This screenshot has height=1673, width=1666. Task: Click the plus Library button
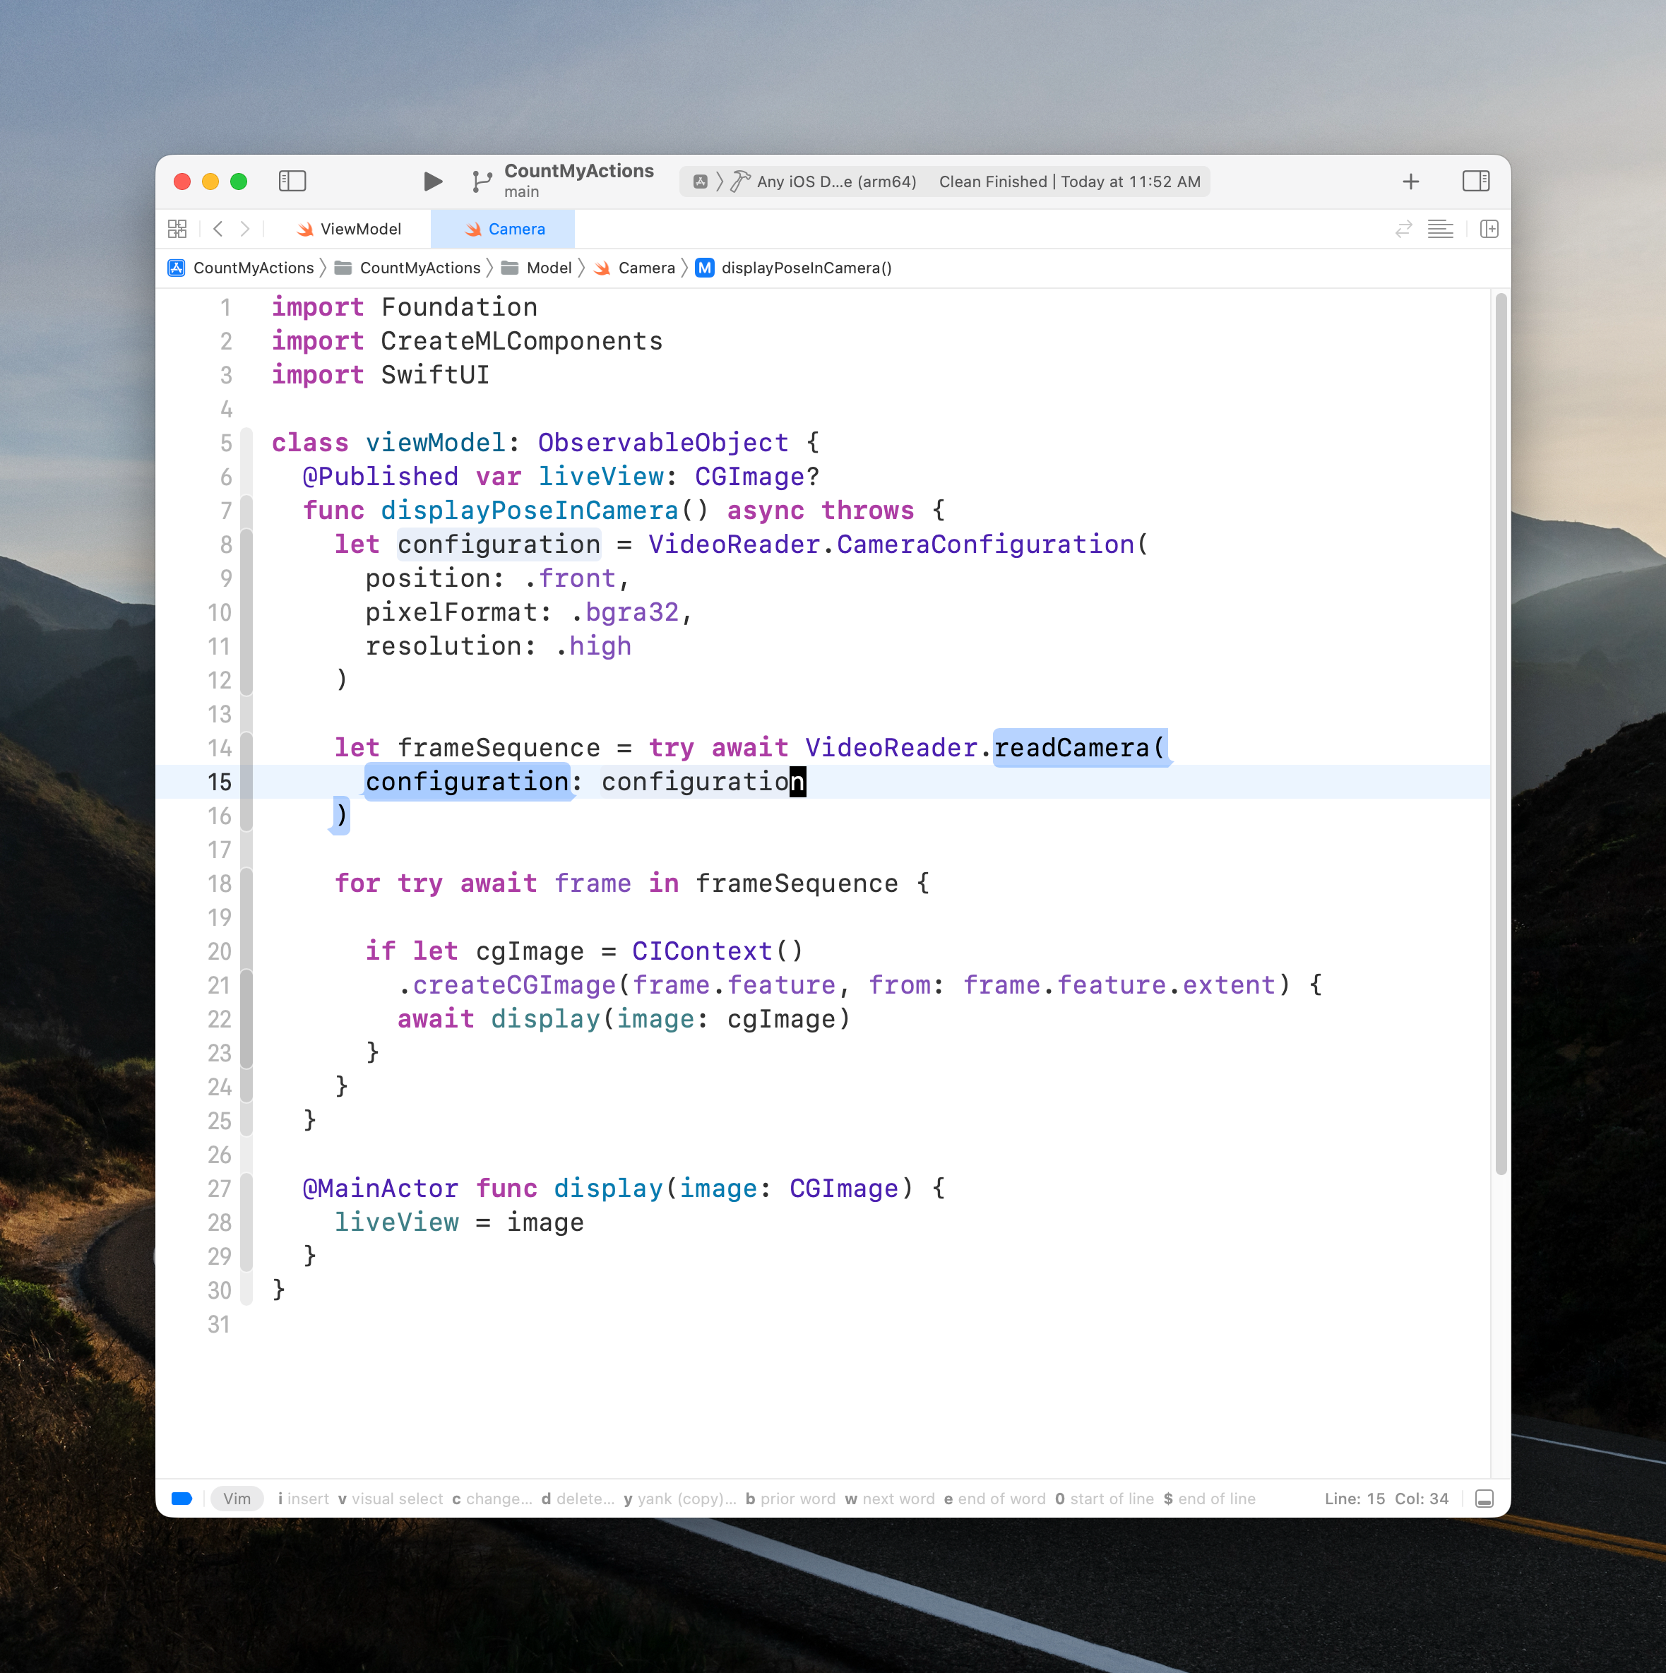click(1410, 181)
